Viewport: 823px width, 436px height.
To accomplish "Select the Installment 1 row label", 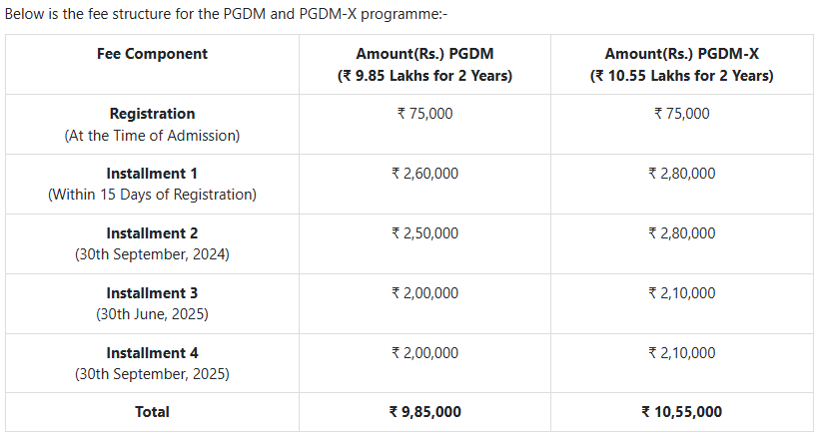I will click(x=152, y=174).
